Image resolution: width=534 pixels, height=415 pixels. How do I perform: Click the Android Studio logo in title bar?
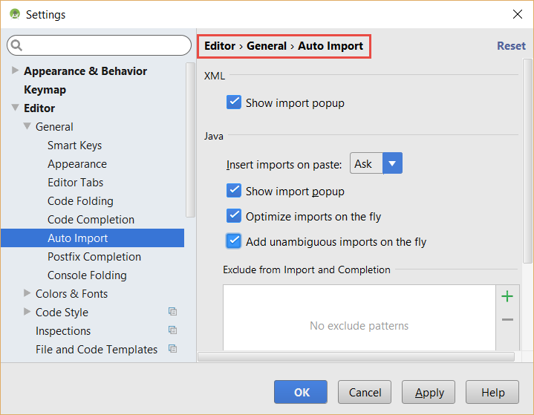coord(15,14)
